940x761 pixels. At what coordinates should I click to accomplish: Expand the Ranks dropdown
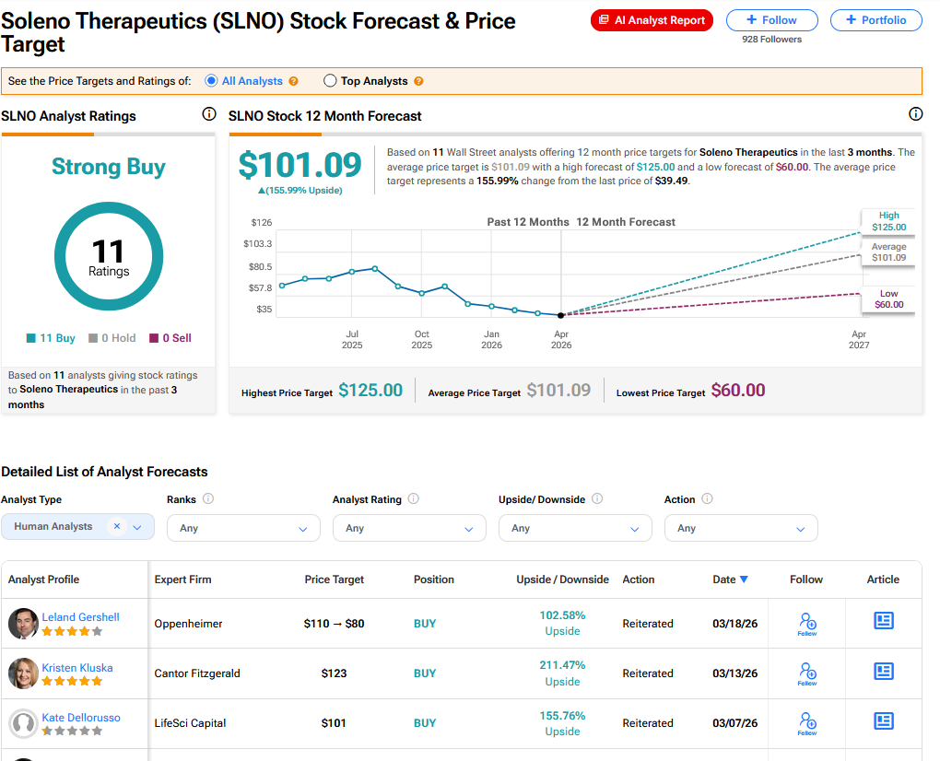pos(243,528)
